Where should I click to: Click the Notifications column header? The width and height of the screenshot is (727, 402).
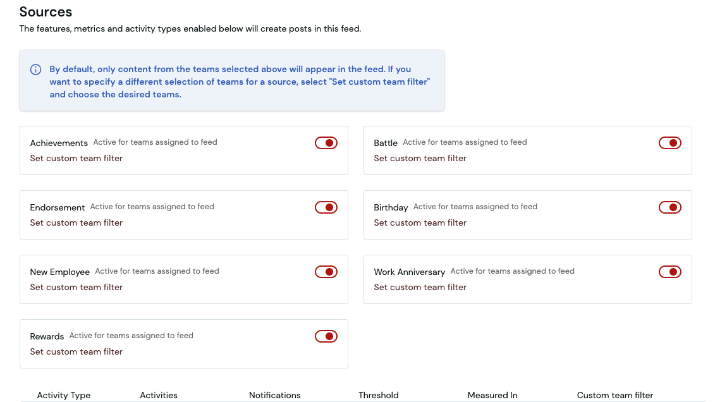coord(274,396)
